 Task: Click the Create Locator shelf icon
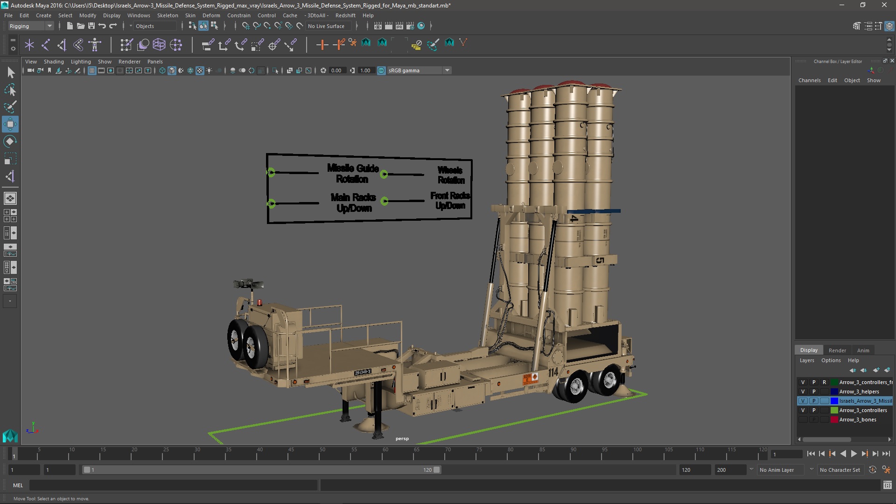click(x=29, y=45)
